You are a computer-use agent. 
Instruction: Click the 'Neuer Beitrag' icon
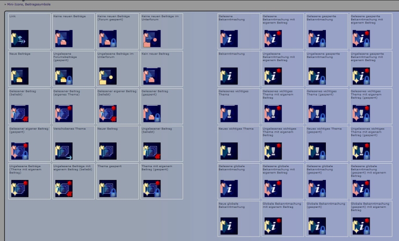(108, 151)
